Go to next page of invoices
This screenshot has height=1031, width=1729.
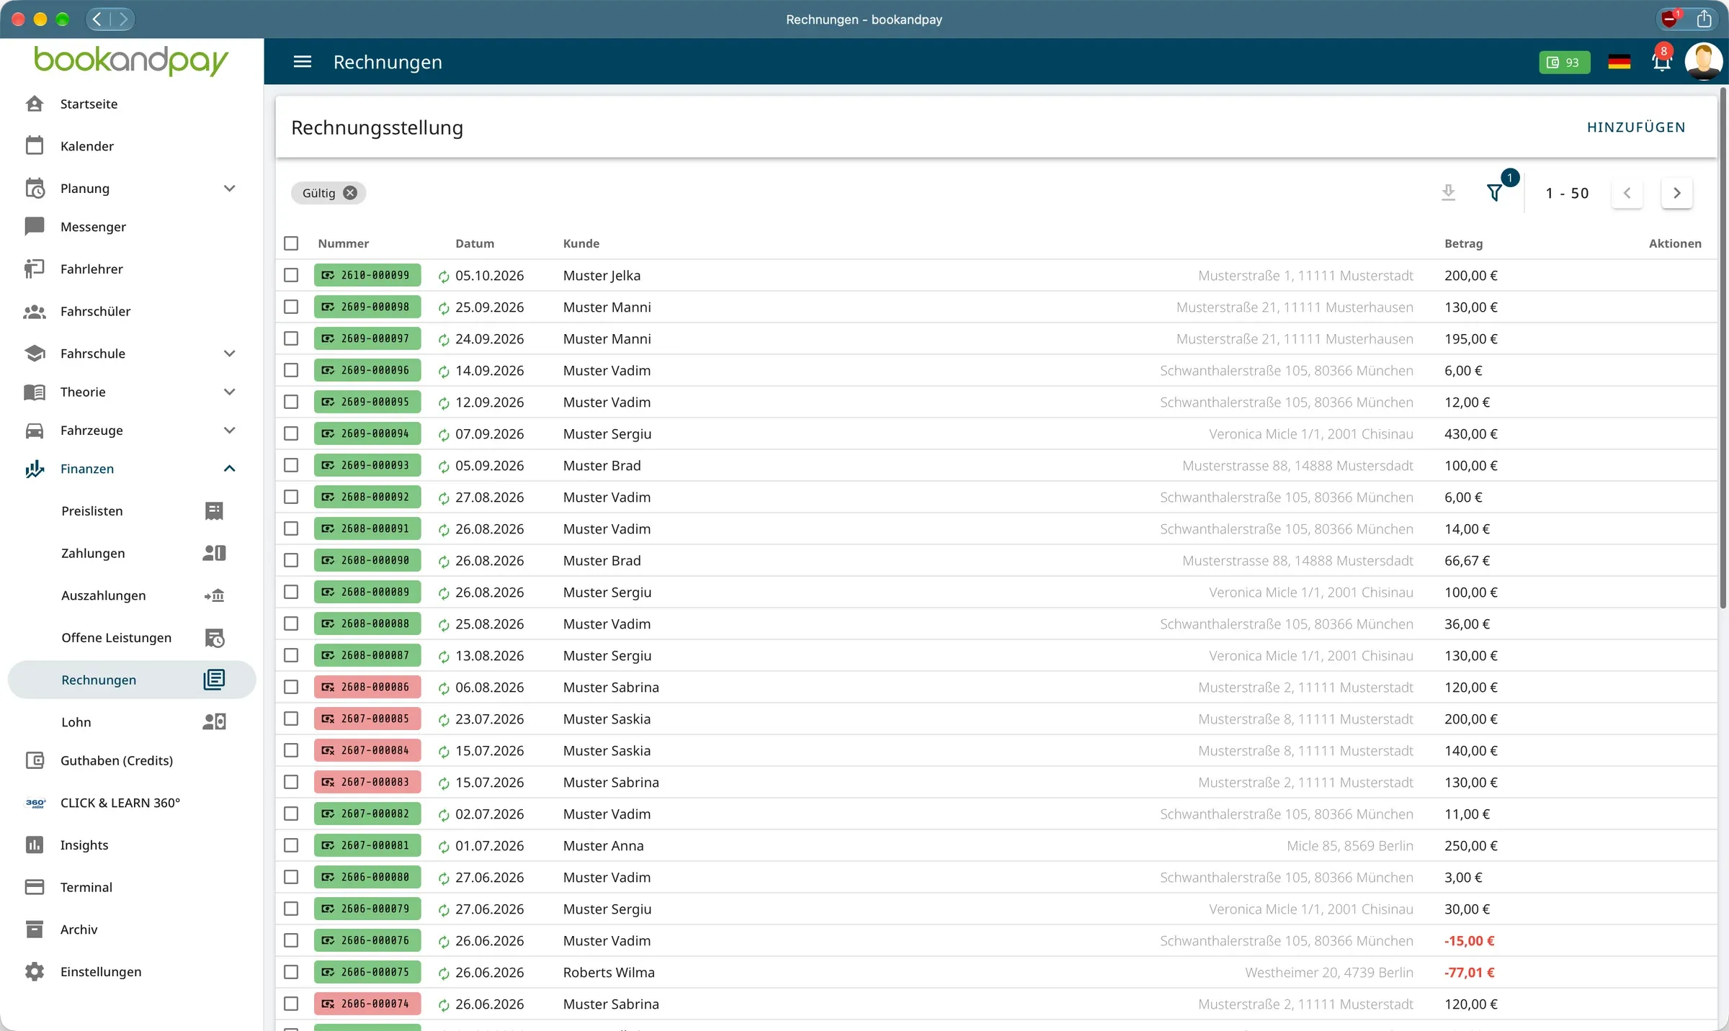(1677, 193)
